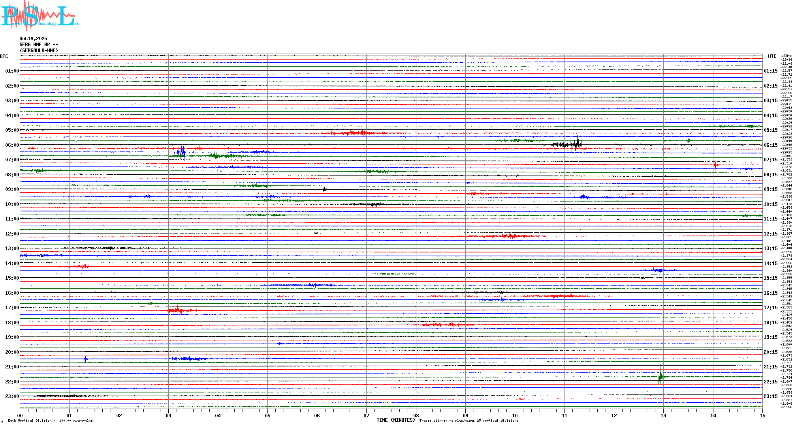The image size is (794, 426).
Task: Click the TIME (MINUTES) axis title
Action: click(395, 420)
